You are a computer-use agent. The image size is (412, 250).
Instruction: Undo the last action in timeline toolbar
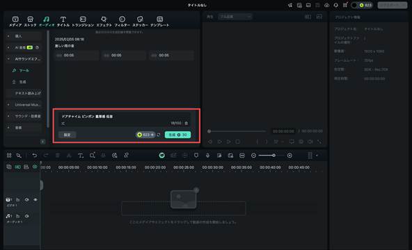pos(34,156)
